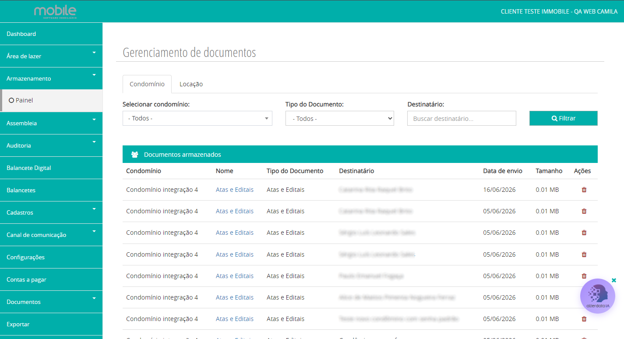Image resolution: width=624 pixels, height=339 pixels.
Task: Click the Ações column header
Action: click(x=582, y=171)
